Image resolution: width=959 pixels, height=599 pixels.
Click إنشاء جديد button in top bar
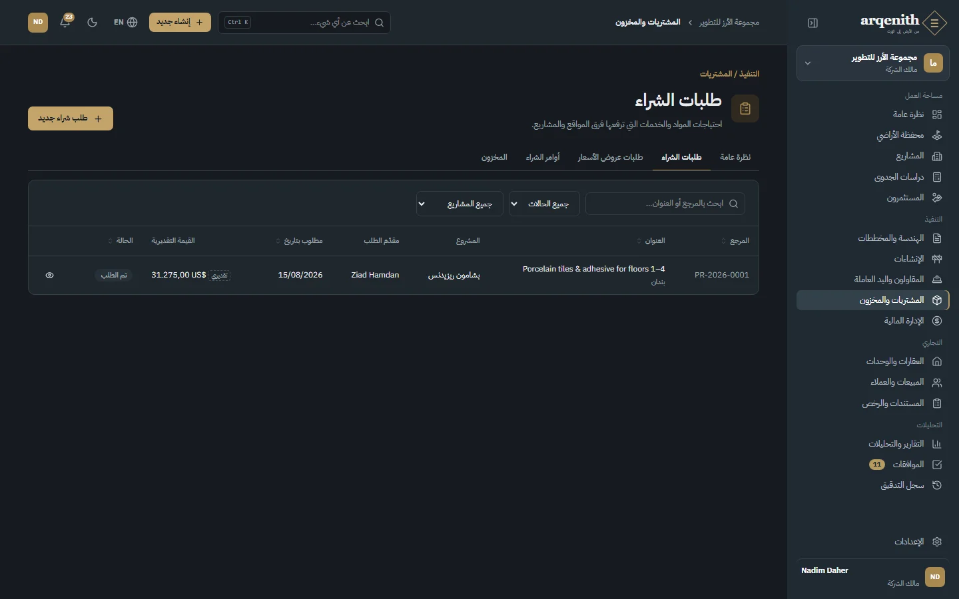180,22
